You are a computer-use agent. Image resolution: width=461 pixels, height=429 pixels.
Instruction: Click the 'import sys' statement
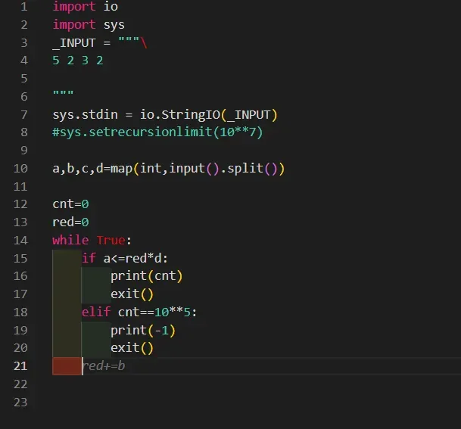tap(89, 25)
